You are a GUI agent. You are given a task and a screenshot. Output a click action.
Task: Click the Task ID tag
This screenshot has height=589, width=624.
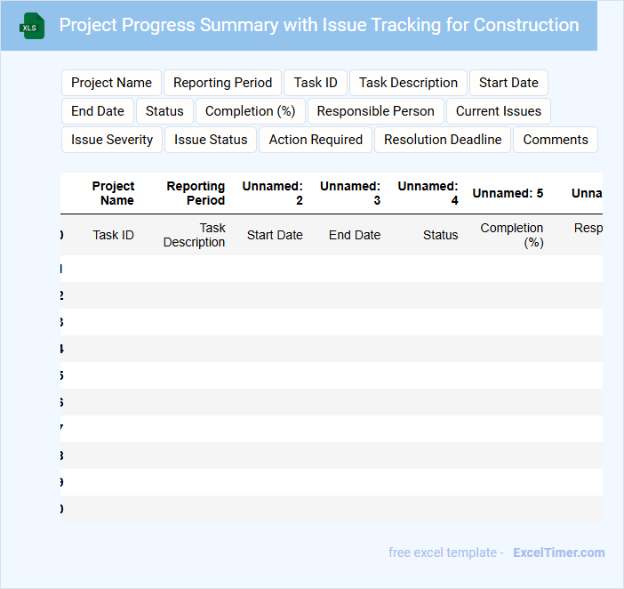click(x=316, y=83)
